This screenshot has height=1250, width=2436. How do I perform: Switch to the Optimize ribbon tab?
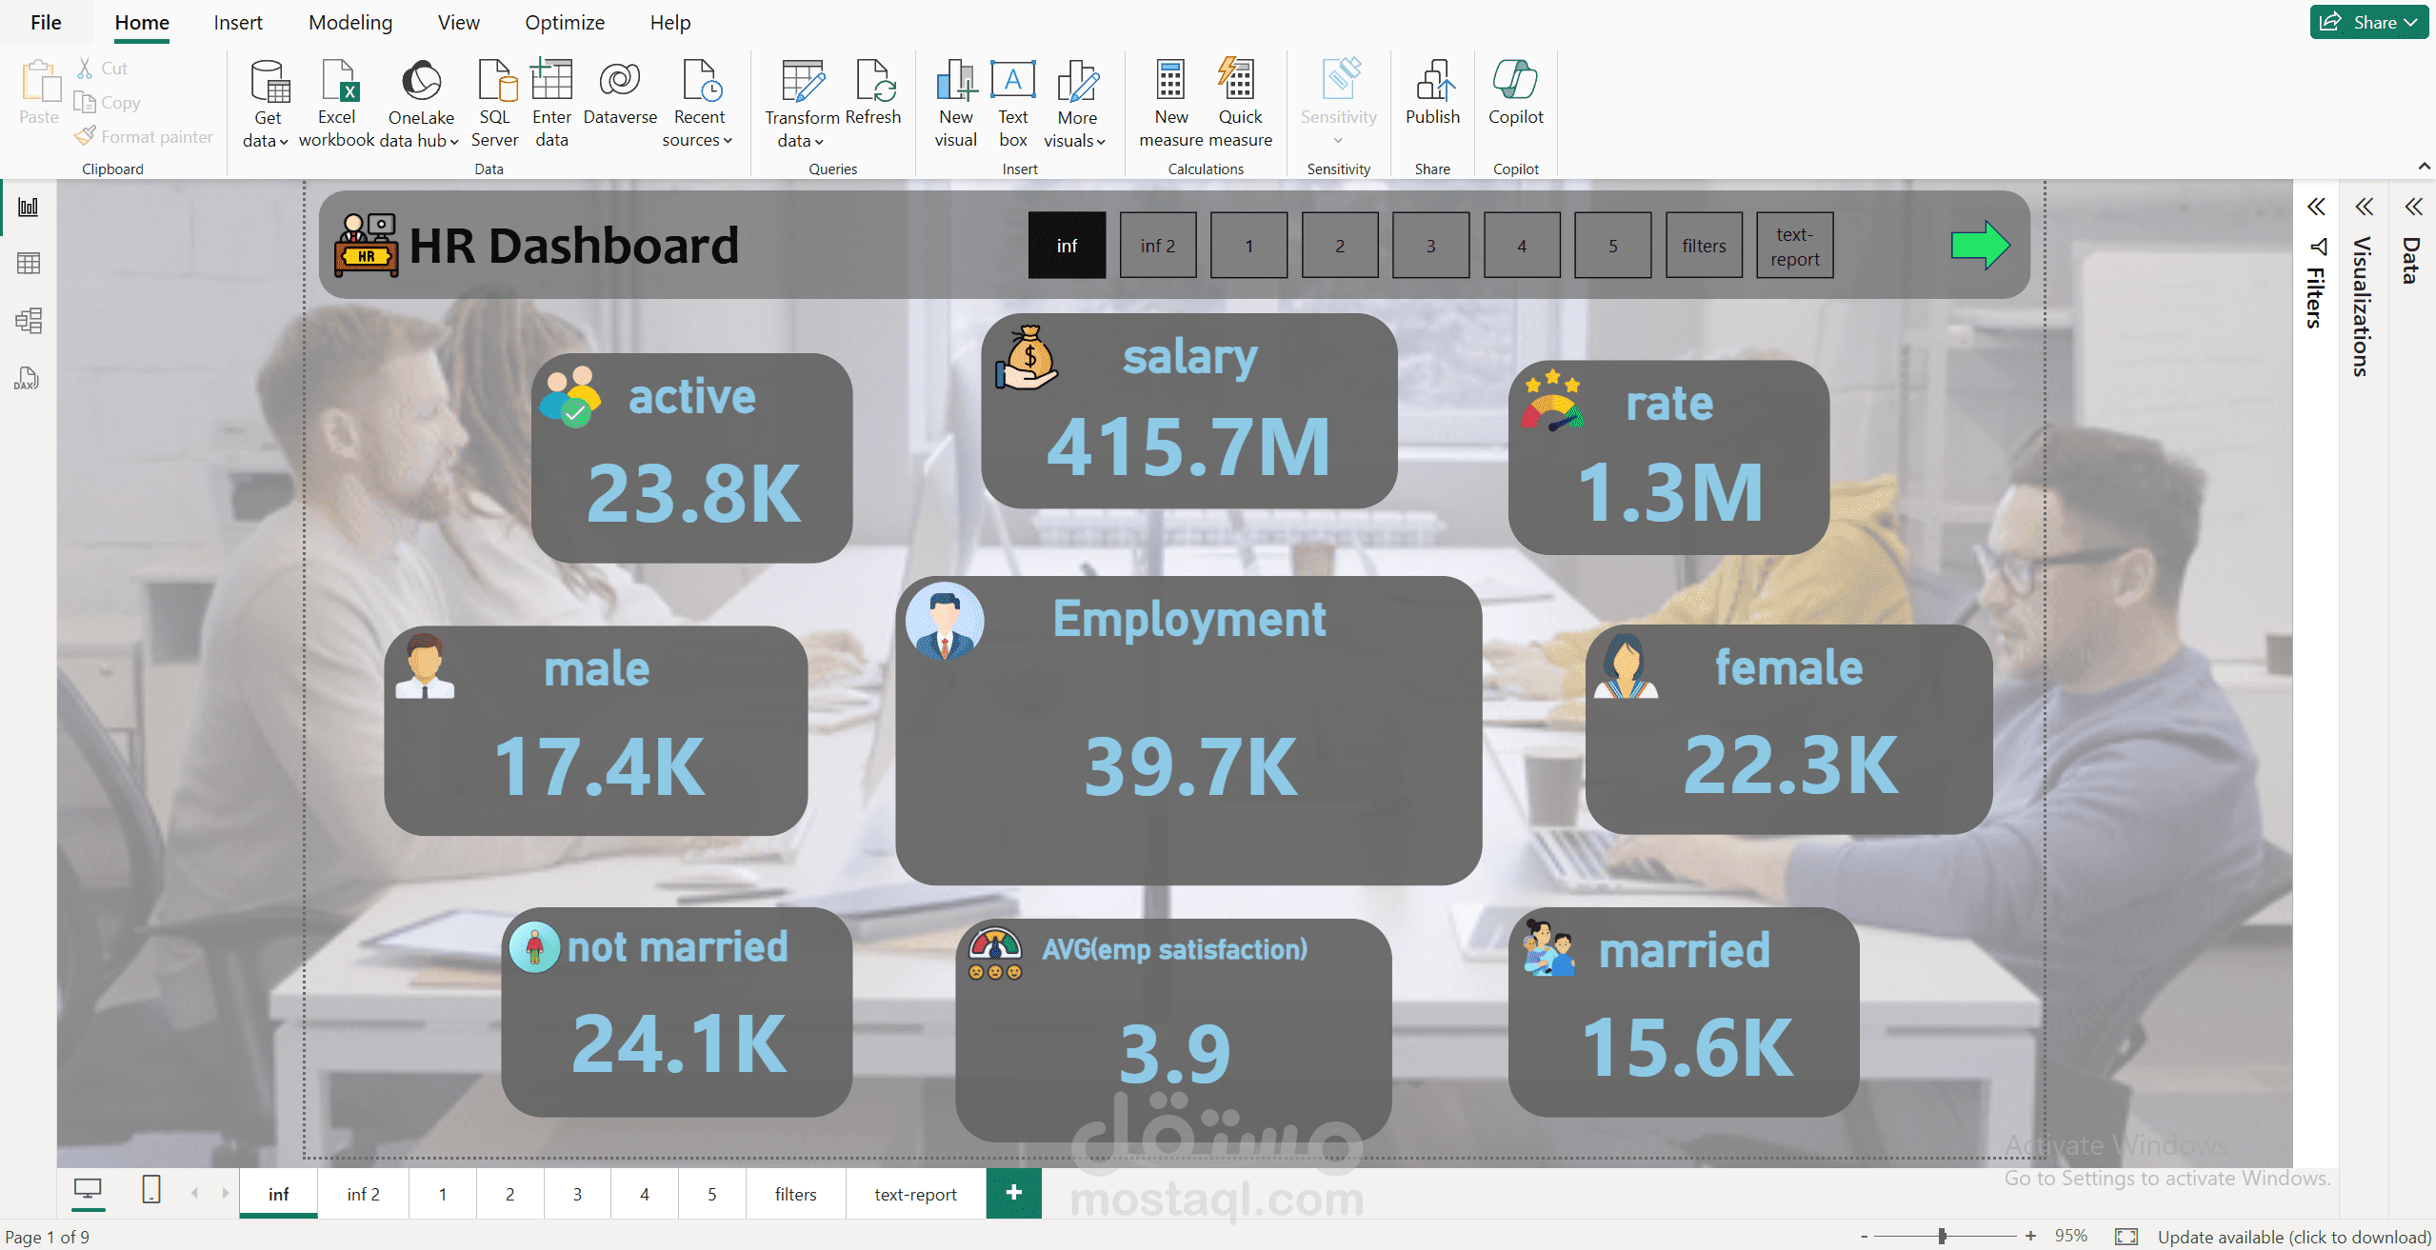tap(565, 22)
